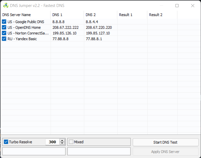Image resolution: width=201 pixels, height=158 pixels.
Task: Select the US - Norton ConnectSa... row name
Action: (x=28, y=33)
